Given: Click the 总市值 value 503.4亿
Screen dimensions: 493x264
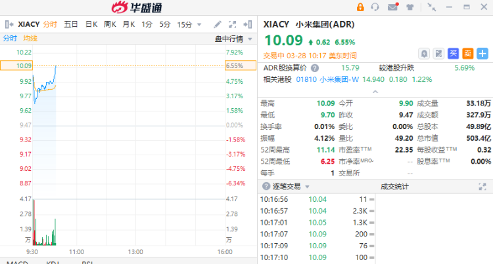Looking at the screenshot, I should (x=479, y=138).
